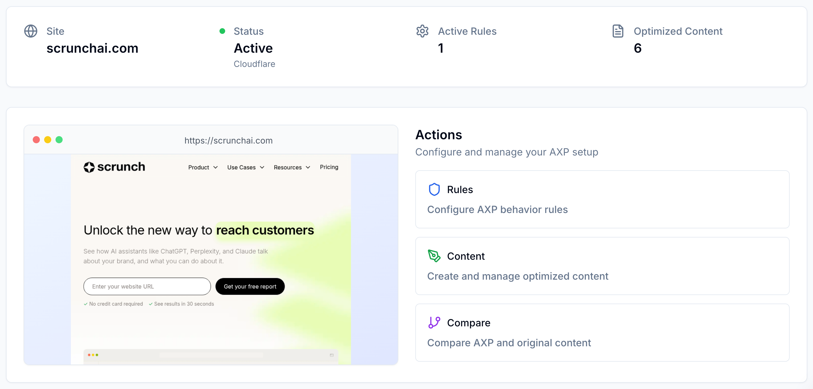Open the Resources dropdown chevron
Viewport: 813px width, 389px height.
(x=308, y=167)
